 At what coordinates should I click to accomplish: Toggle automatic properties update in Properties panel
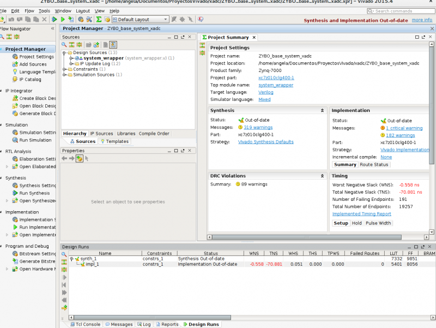click(x=79, y=158)
